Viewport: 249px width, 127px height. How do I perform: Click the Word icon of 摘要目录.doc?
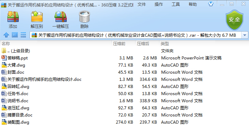(4, 115)
